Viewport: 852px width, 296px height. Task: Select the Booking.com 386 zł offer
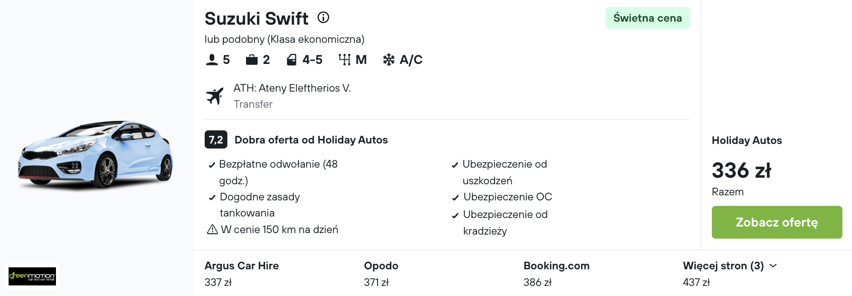coord(557,274)
